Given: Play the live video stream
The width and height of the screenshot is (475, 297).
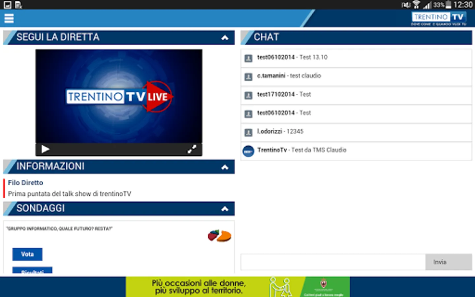Looking at the screenshot, I should point(46,149).
